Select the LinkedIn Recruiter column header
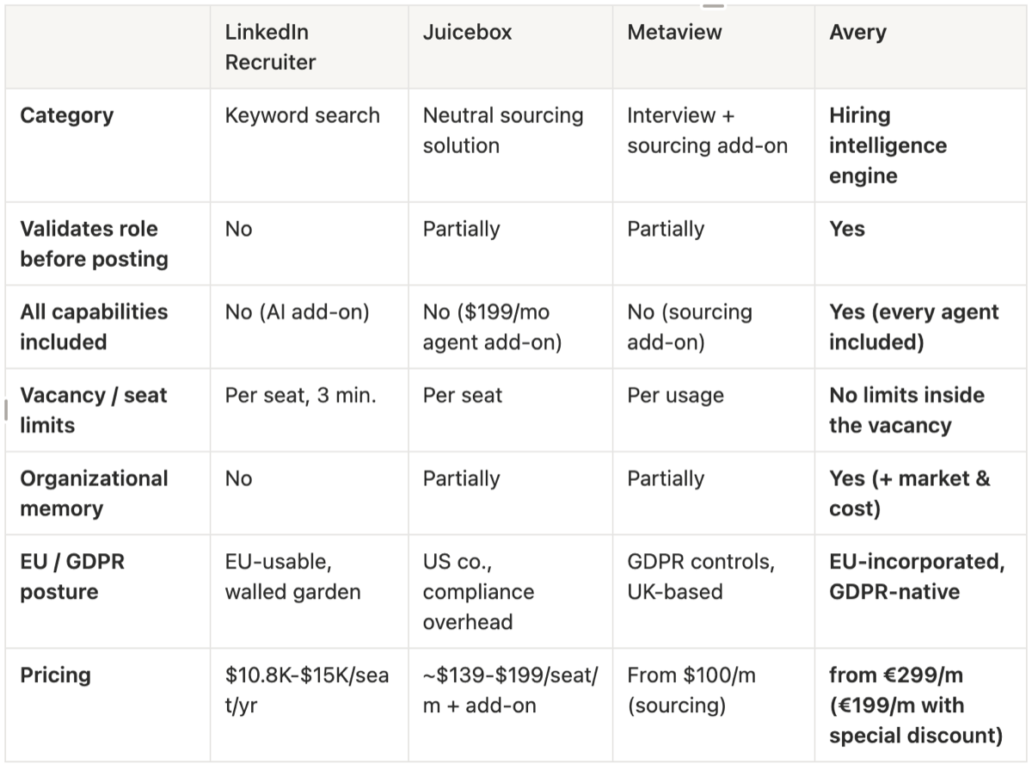Viewport: 1032px width, 764px height. click(x=309, y=47)
